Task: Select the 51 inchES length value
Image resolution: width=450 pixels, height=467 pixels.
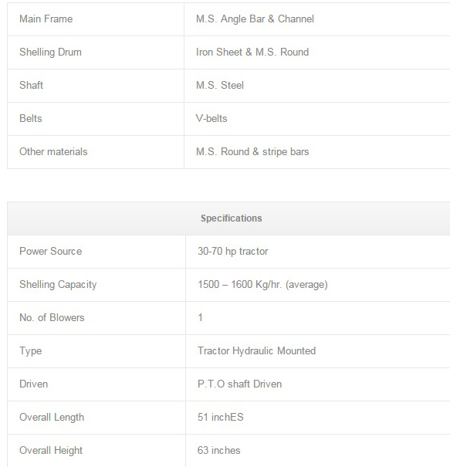Action: tap(221, 417)
